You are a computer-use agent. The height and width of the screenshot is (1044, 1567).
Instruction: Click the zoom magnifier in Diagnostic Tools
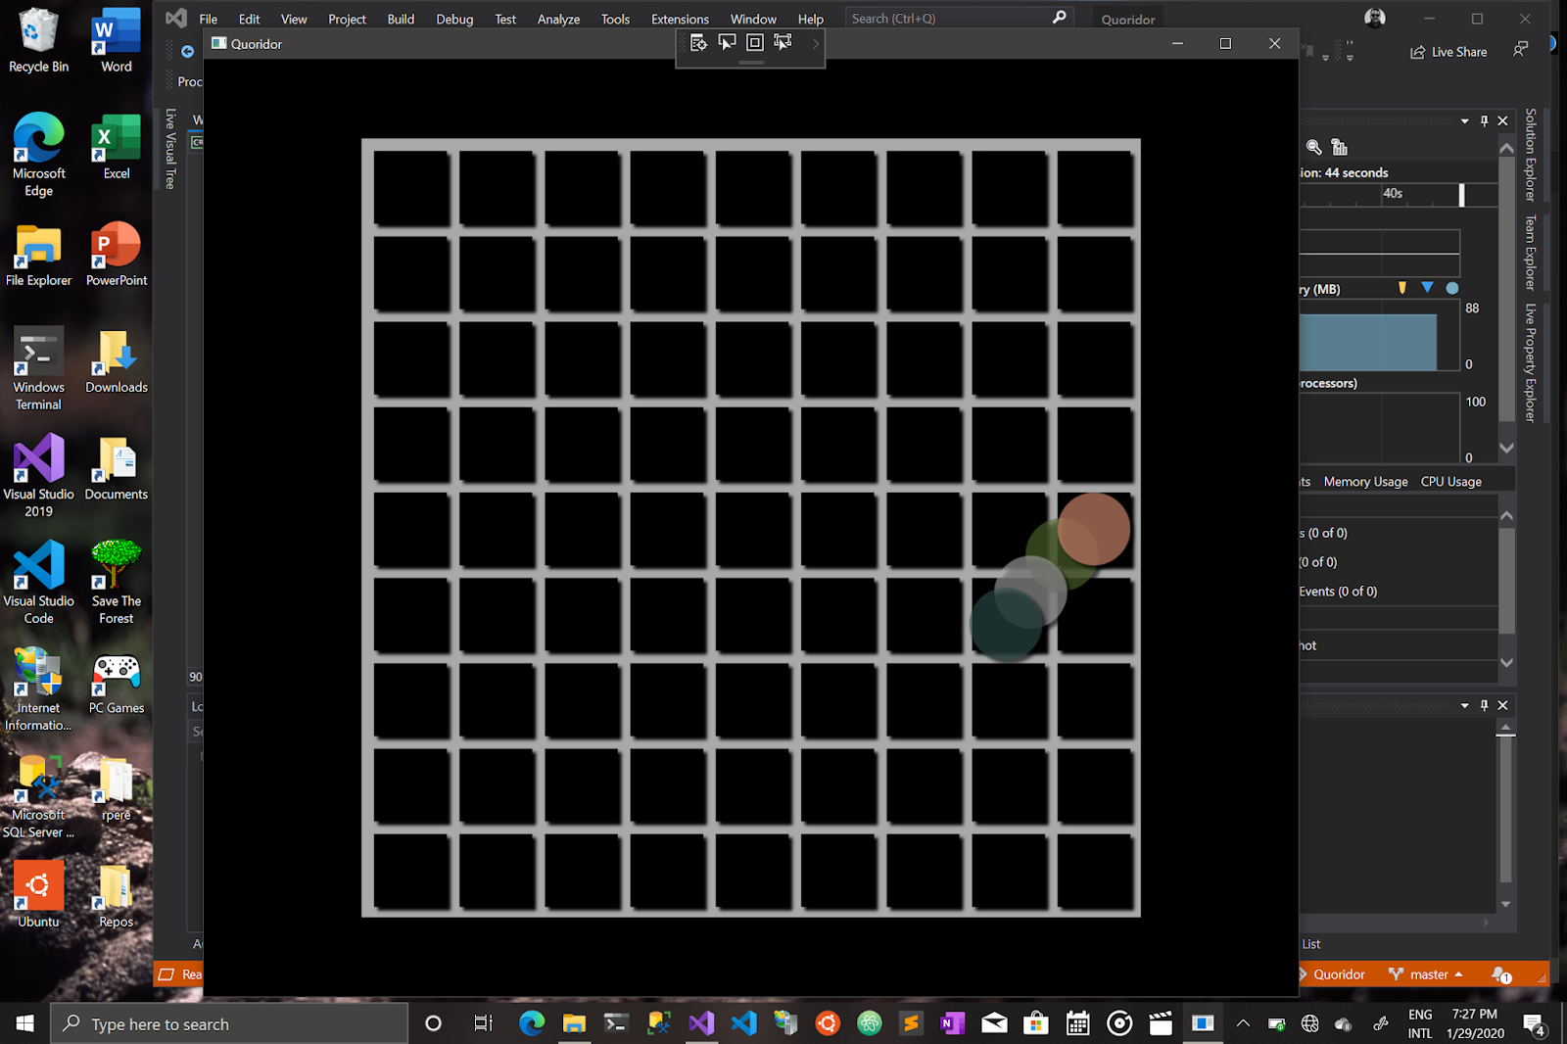[1313, 147]
